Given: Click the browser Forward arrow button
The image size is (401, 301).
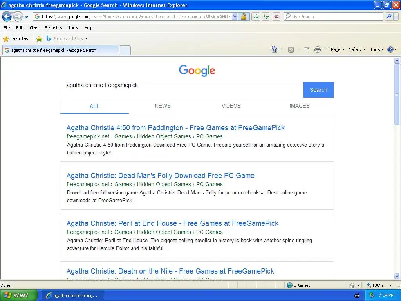Looking at the screenshot, I should 18,17.
